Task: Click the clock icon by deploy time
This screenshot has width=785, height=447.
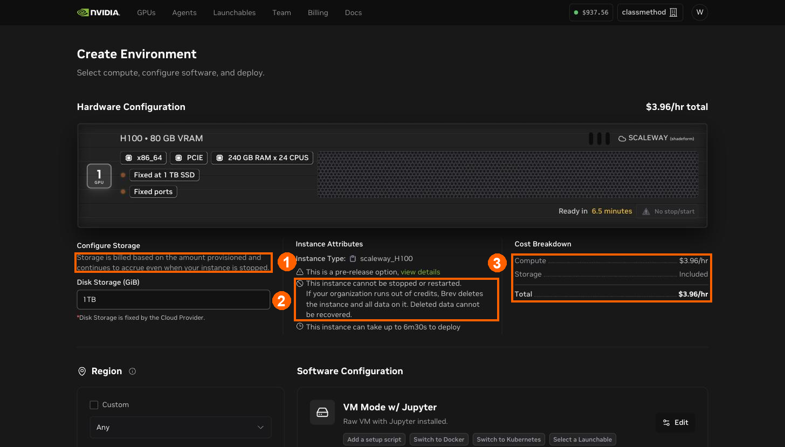Action: (x=300, y=327)
